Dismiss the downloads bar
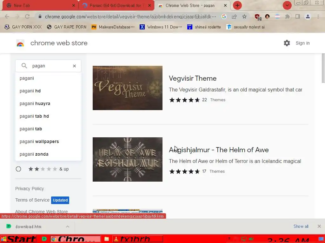The height and width of the screenshot is (243, 325). pyautogui.click(x=319, y=226)
